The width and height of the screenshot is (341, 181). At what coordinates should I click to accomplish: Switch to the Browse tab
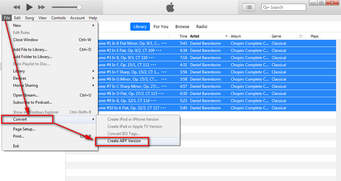point(182,27)
